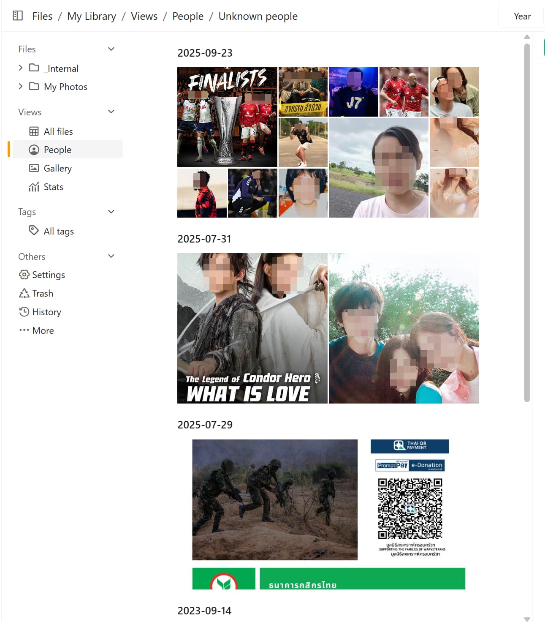545x622 pixels.
Task: Click the People view person icon
Action: (x=34, y=150)
